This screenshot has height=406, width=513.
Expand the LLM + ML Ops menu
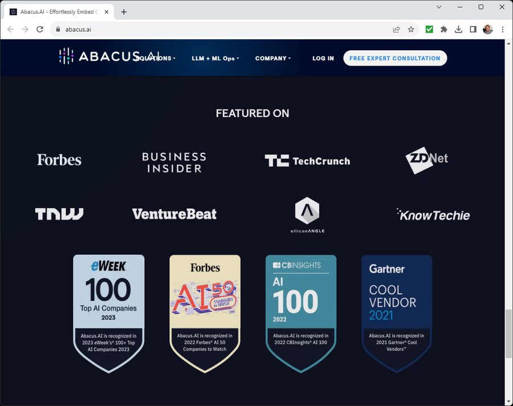click(x=215, y=58)
